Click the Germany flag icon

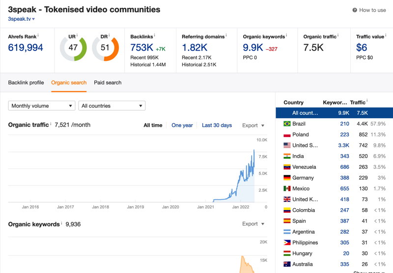(287, 178)
